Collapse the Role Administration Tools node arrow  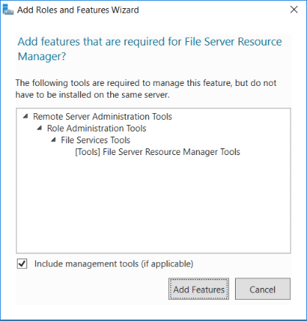pos(40,129)
